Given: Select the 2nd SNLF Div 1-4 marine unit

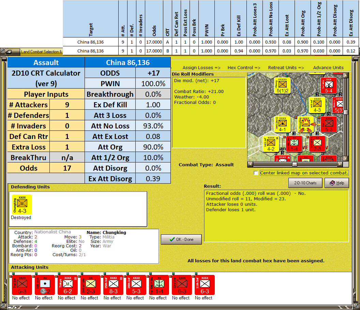Looking at the screenshot, I should (x=159, y=285).
